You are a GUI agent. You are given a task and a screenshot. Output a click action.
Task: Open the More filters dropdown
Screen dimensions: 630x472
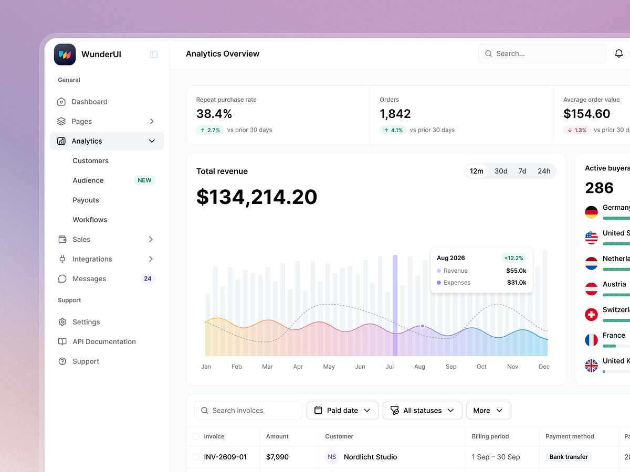coord(488,411)
